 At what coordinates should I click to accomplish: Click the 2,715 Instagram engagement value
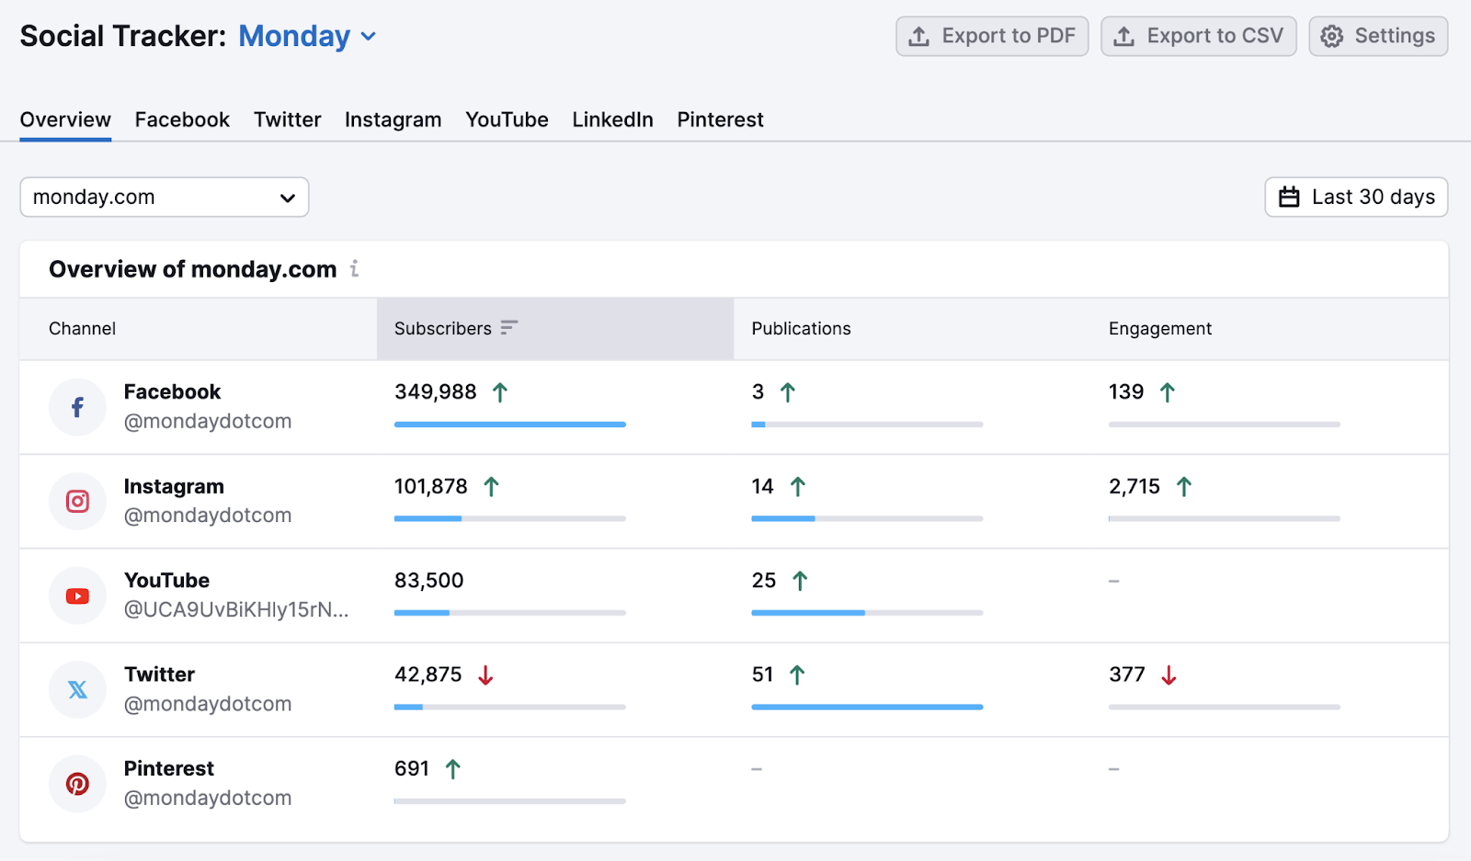tap(1135, 486)
